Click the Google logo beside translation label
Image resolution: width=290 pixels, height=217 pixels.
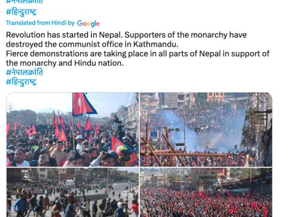click(x=88, y=24)
